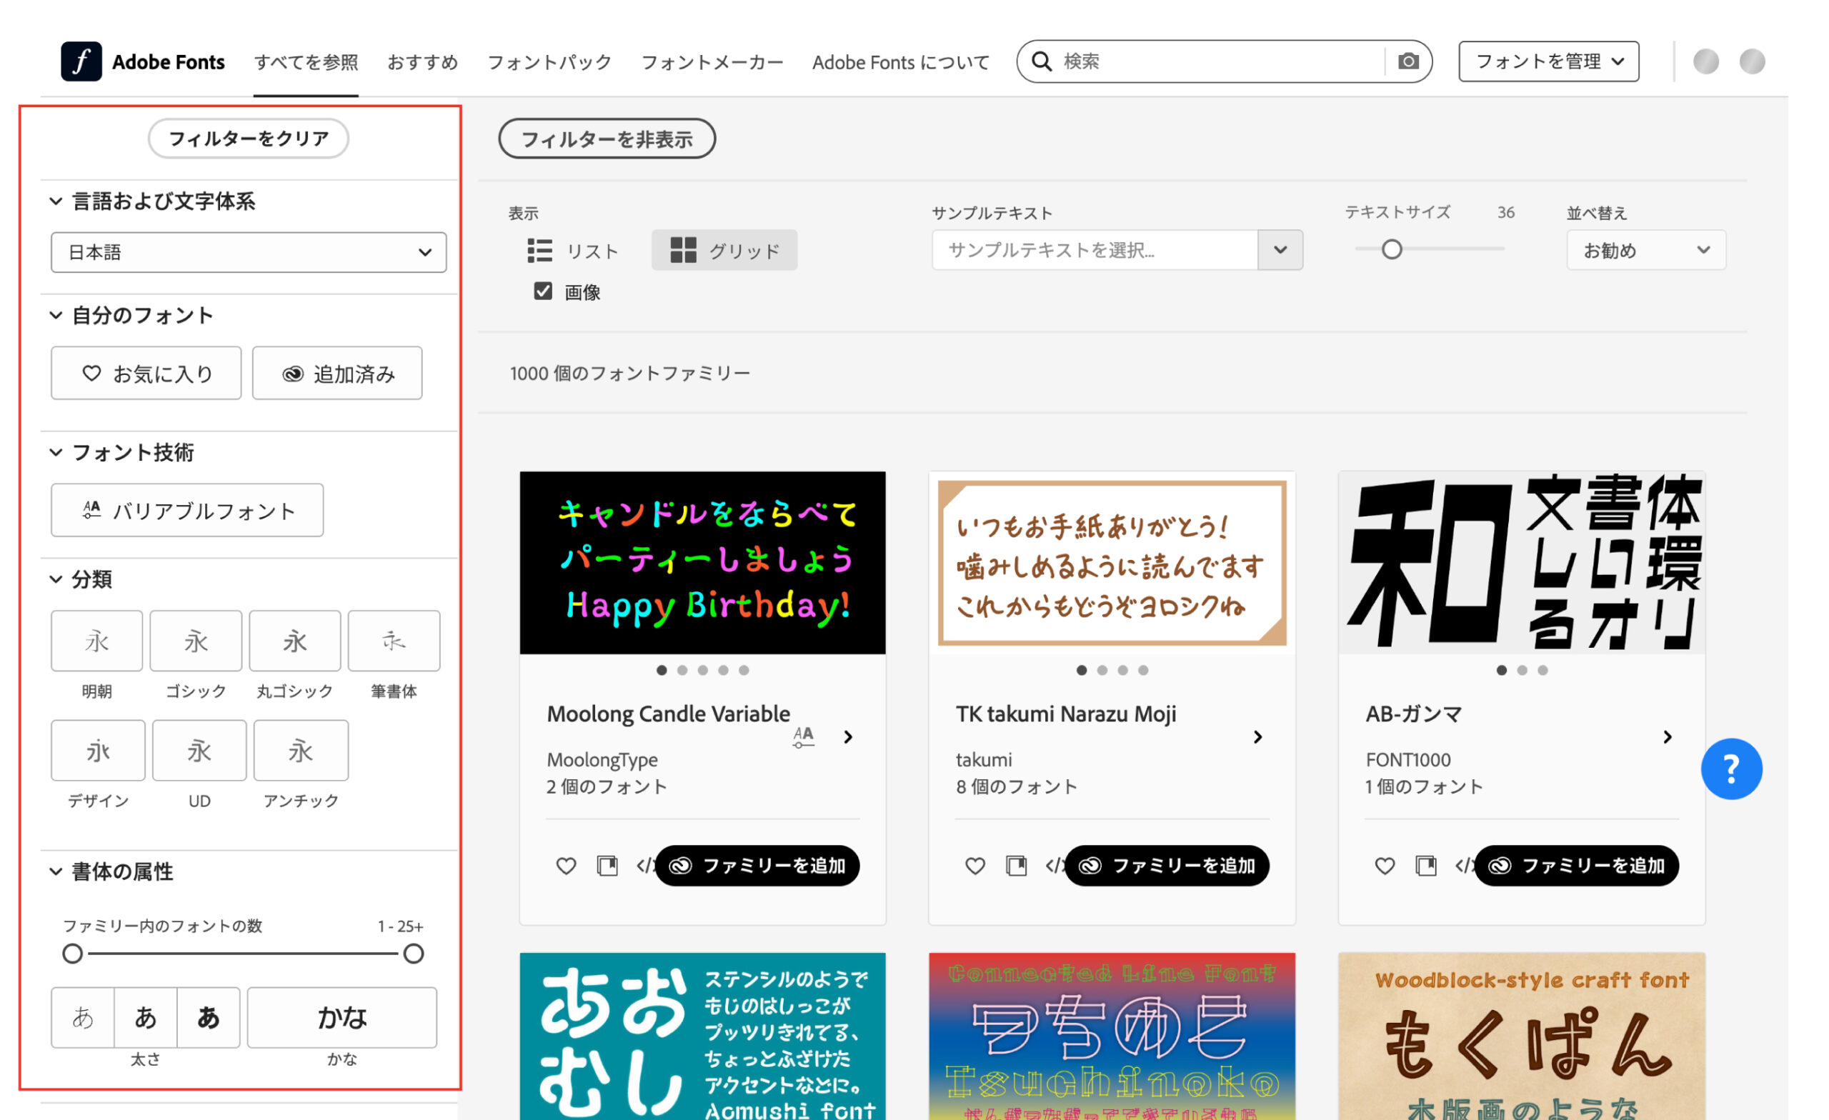Open Adobe Fonts について tab

pos(900,62)
